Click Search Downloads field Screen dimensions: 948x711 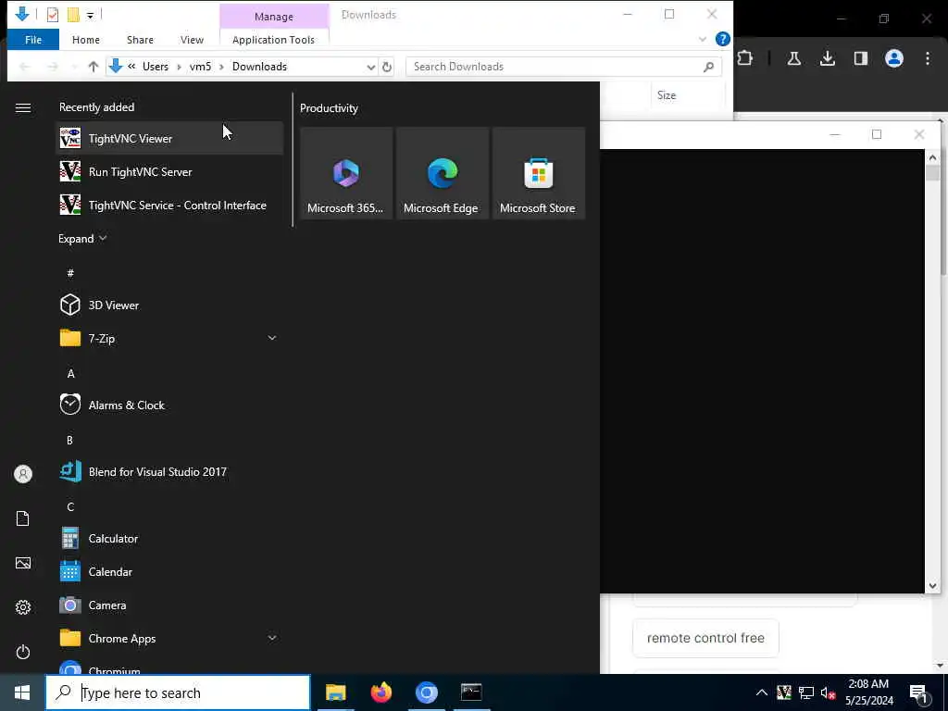click(x=564, y=67)
